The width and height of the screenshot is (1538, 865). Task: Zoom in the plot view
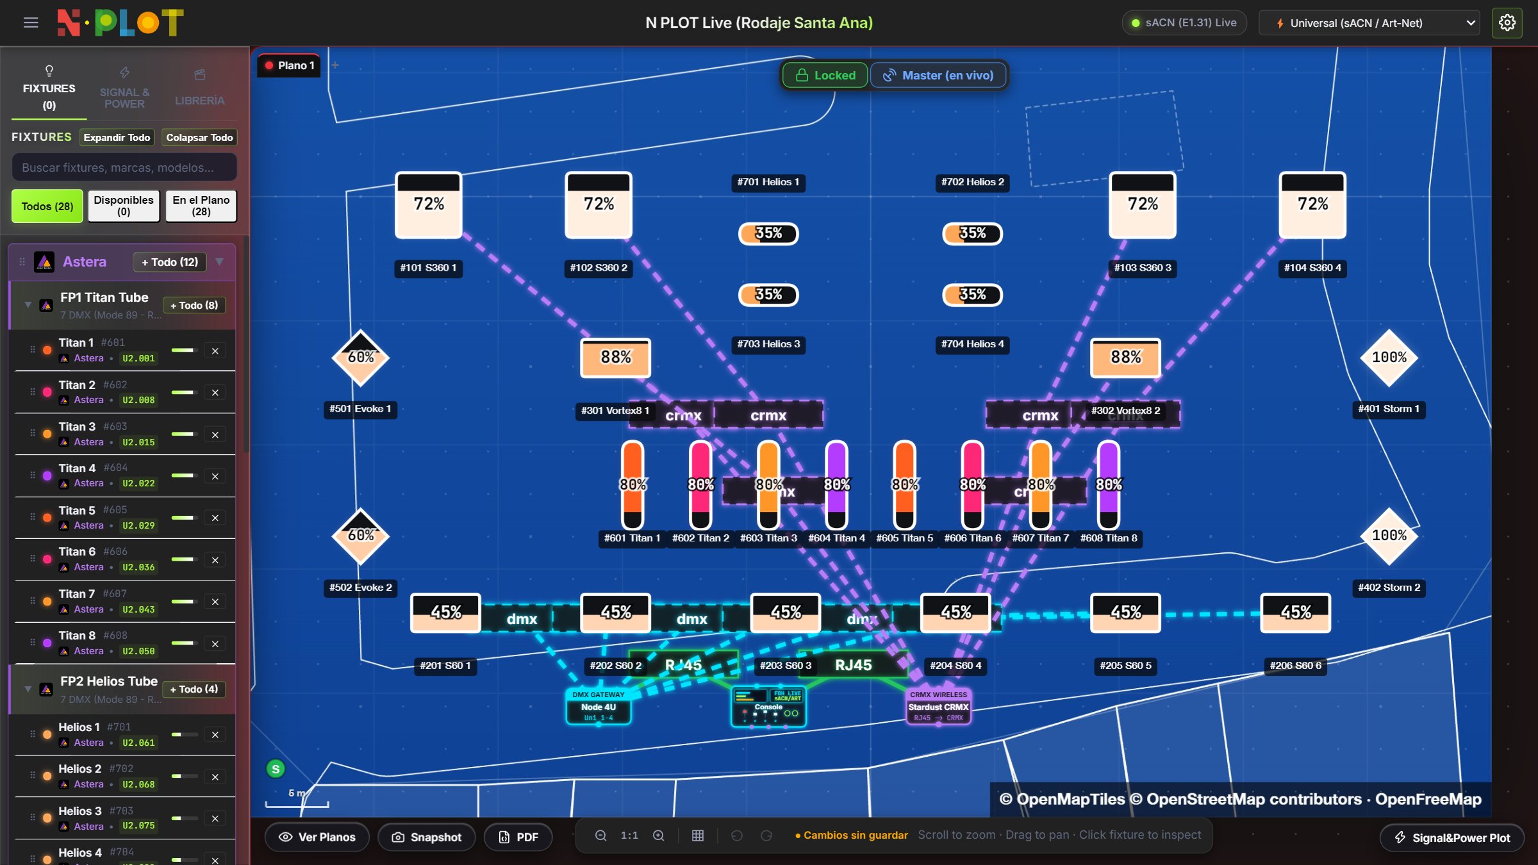[x=658, y=836]
